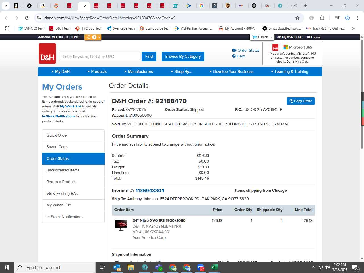Expand the Develop Your Business menu
The height and width of the screenshot is (273, 364).
(231, 72)
